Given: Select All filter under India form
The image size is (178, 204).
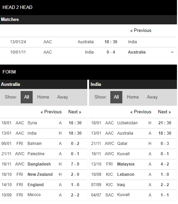Looking at the screenshot, I should (x=117, y=98).
